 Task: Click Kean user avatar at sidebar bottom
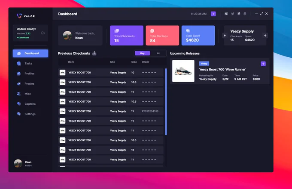point(18,163)
